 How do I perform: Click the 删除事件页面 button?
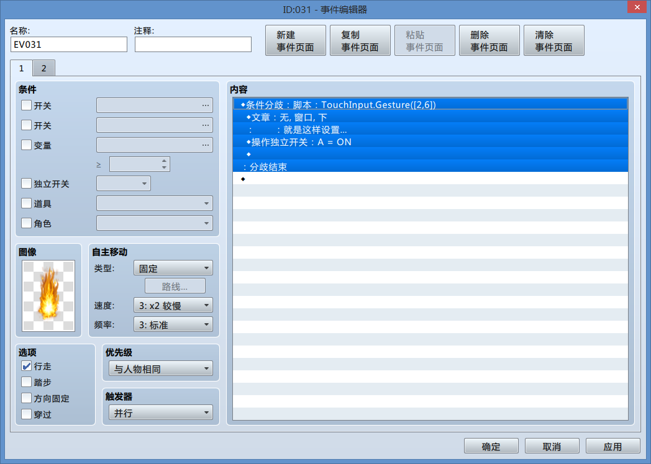[489, 41]
